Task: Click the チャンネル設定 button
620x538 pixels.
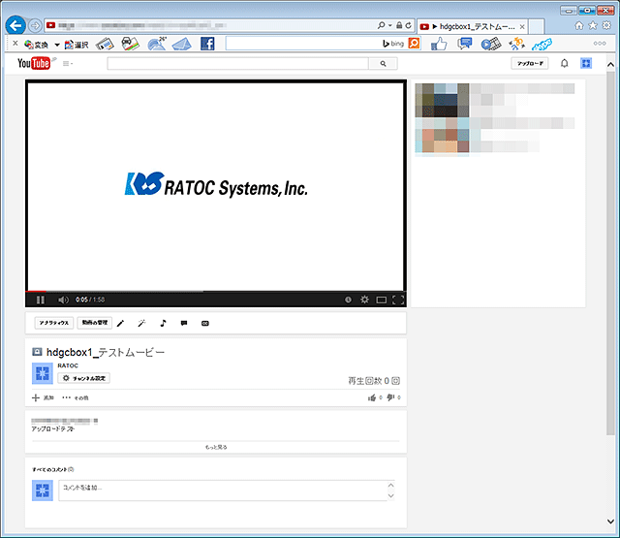Action: [x=84, y=378]
